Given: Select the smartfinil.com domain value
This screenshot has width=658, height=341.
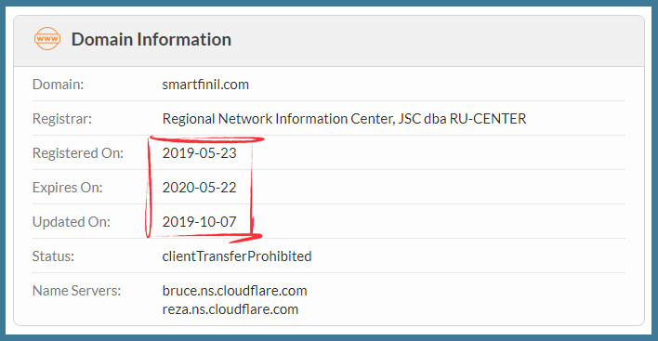Looking at the screenshot, I should (x=205, y=85).
